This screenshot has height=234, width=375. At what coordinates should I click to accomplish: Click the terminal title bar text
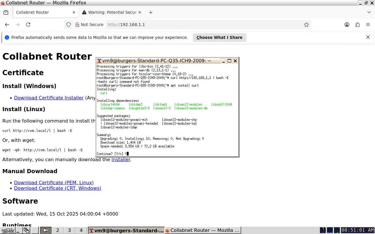pos(157,61)
